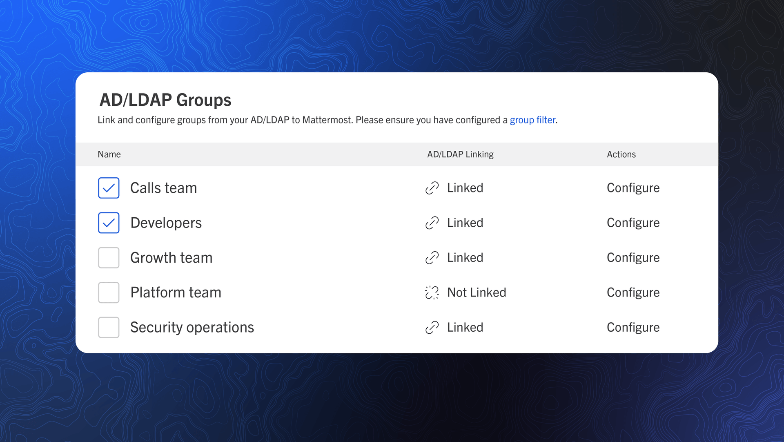Image resolution: width=784 pixels, height=442 pixels.
Task: Click link icon in Developers row
Action: point(432,223)
